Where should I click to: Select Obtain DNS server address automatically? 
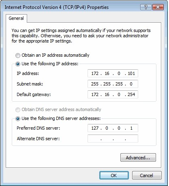point(18,110)
